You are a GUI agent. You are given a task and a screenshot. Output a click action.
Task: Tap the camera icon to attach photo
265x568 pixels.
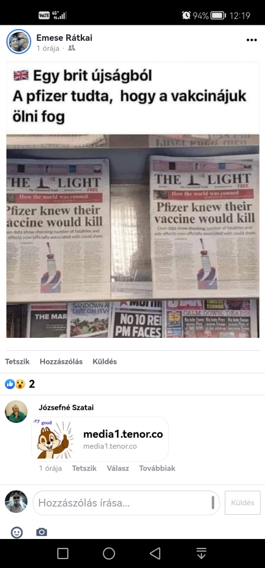click(41, 532)
